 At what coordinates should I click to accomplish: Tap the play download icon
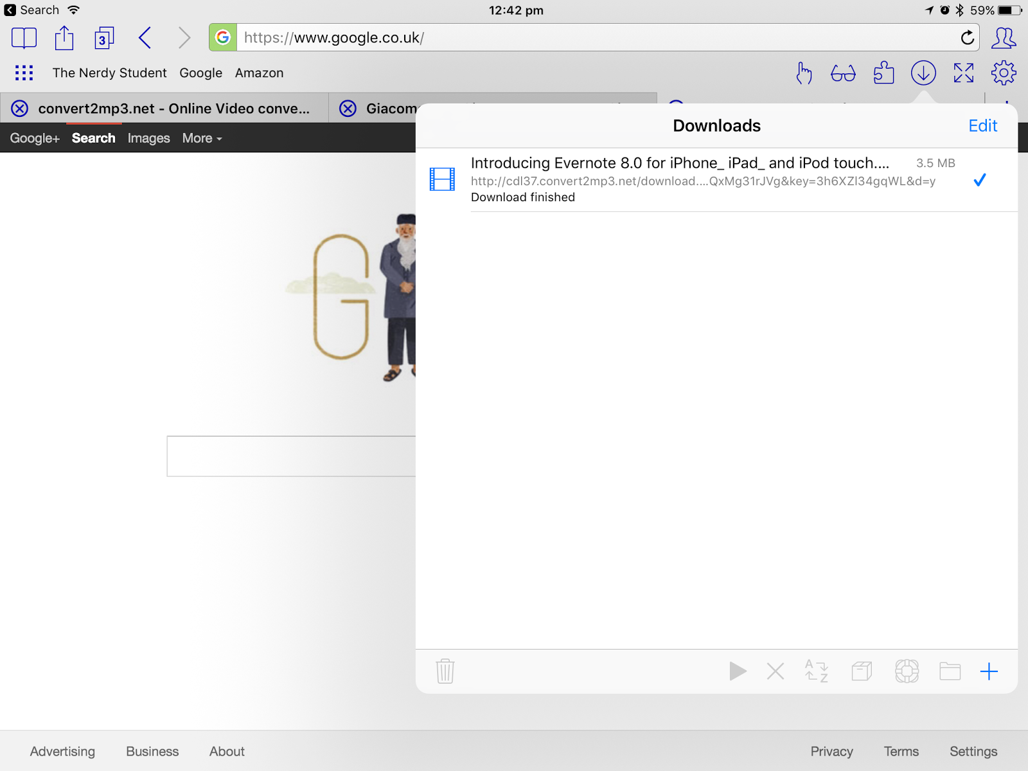click(738, 671)
